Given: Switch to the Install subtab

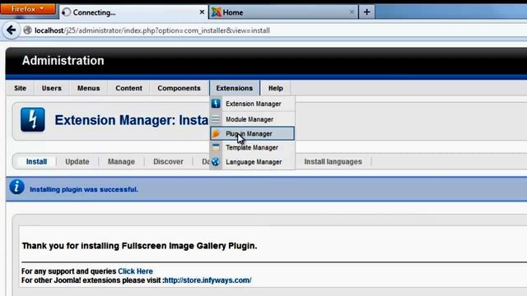Looking at the screenshot, I should tap(36, 161).
